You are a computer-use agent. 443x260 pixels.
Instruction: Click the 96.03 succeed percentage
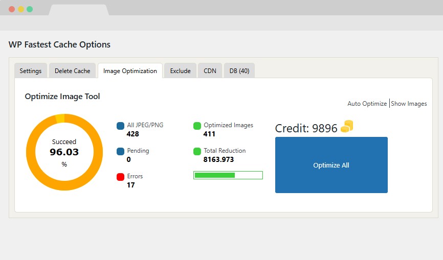64,152
